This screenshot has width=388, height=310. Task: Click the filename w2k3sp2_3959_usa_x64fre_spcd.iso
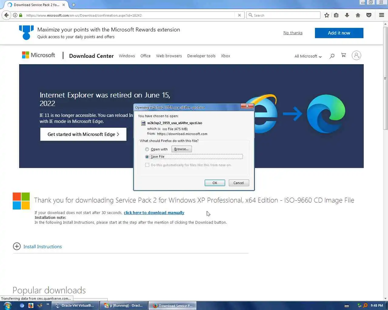175,123
